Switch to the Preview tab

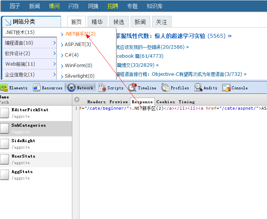pos(119,102)
